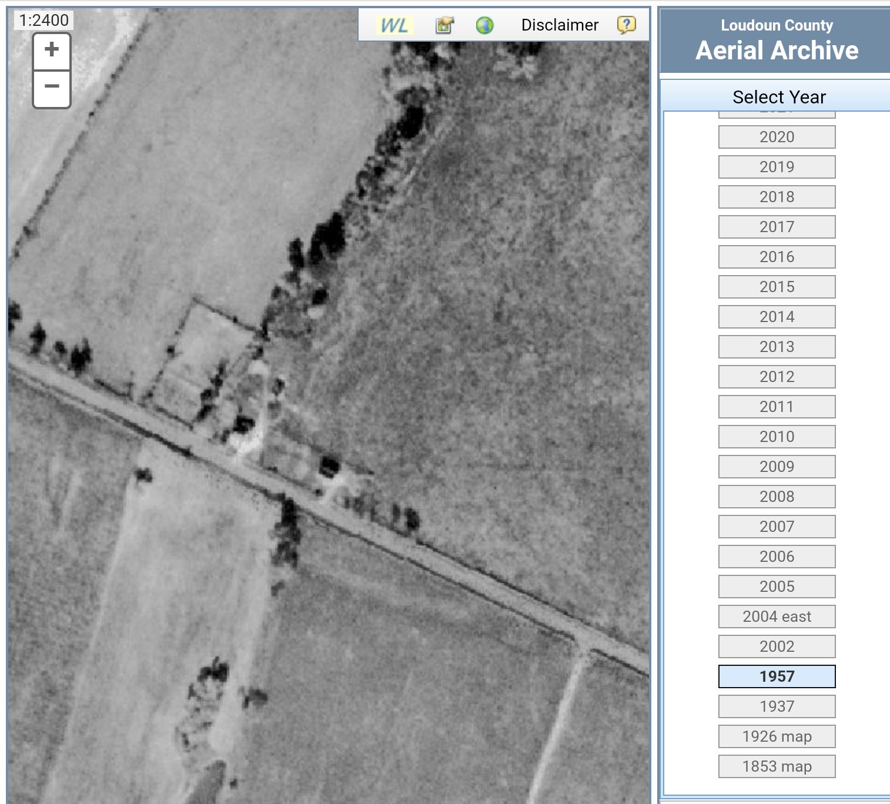
Task: Select year 2002 imagery
Action: click(x=777, y=646)
